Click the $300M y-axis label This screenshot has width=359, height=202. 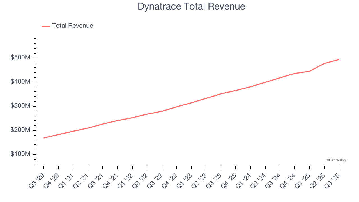[20, 105]
